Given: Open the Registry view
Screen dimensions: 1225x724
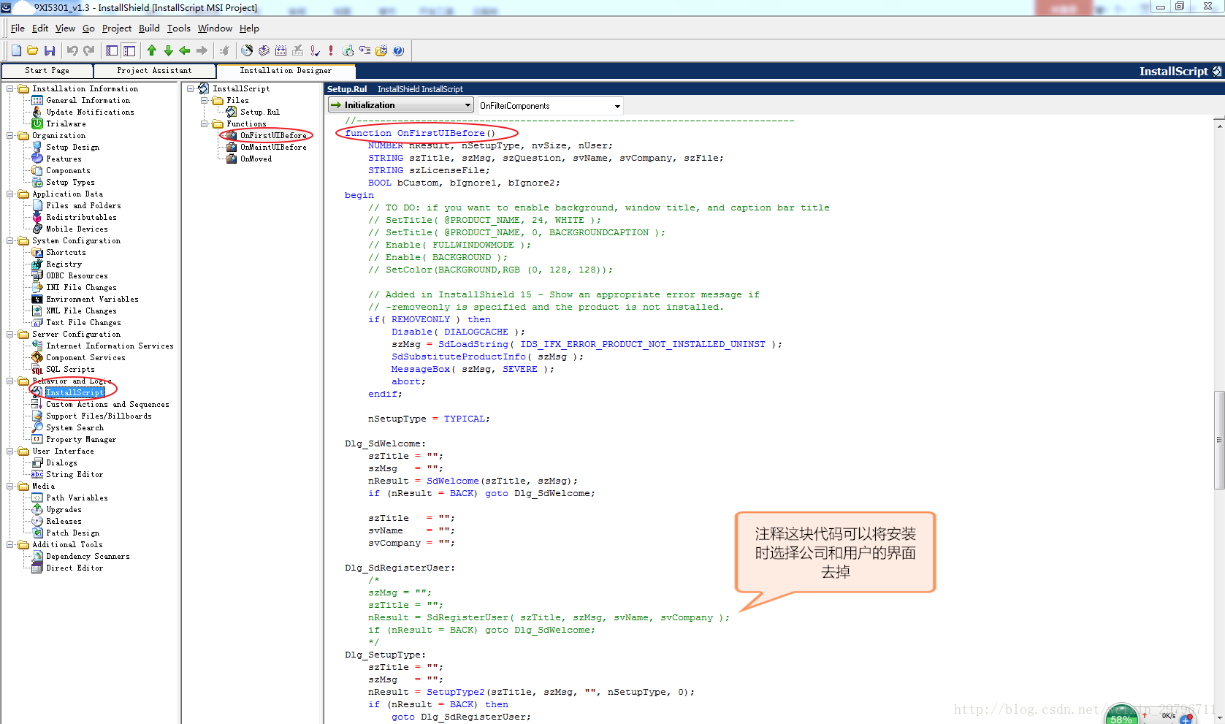Looking at the screenshot, I should [x=64, y=264].
